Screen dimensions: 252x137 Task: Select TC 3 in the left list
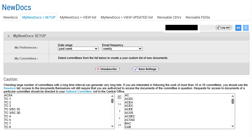pos(58,106)
